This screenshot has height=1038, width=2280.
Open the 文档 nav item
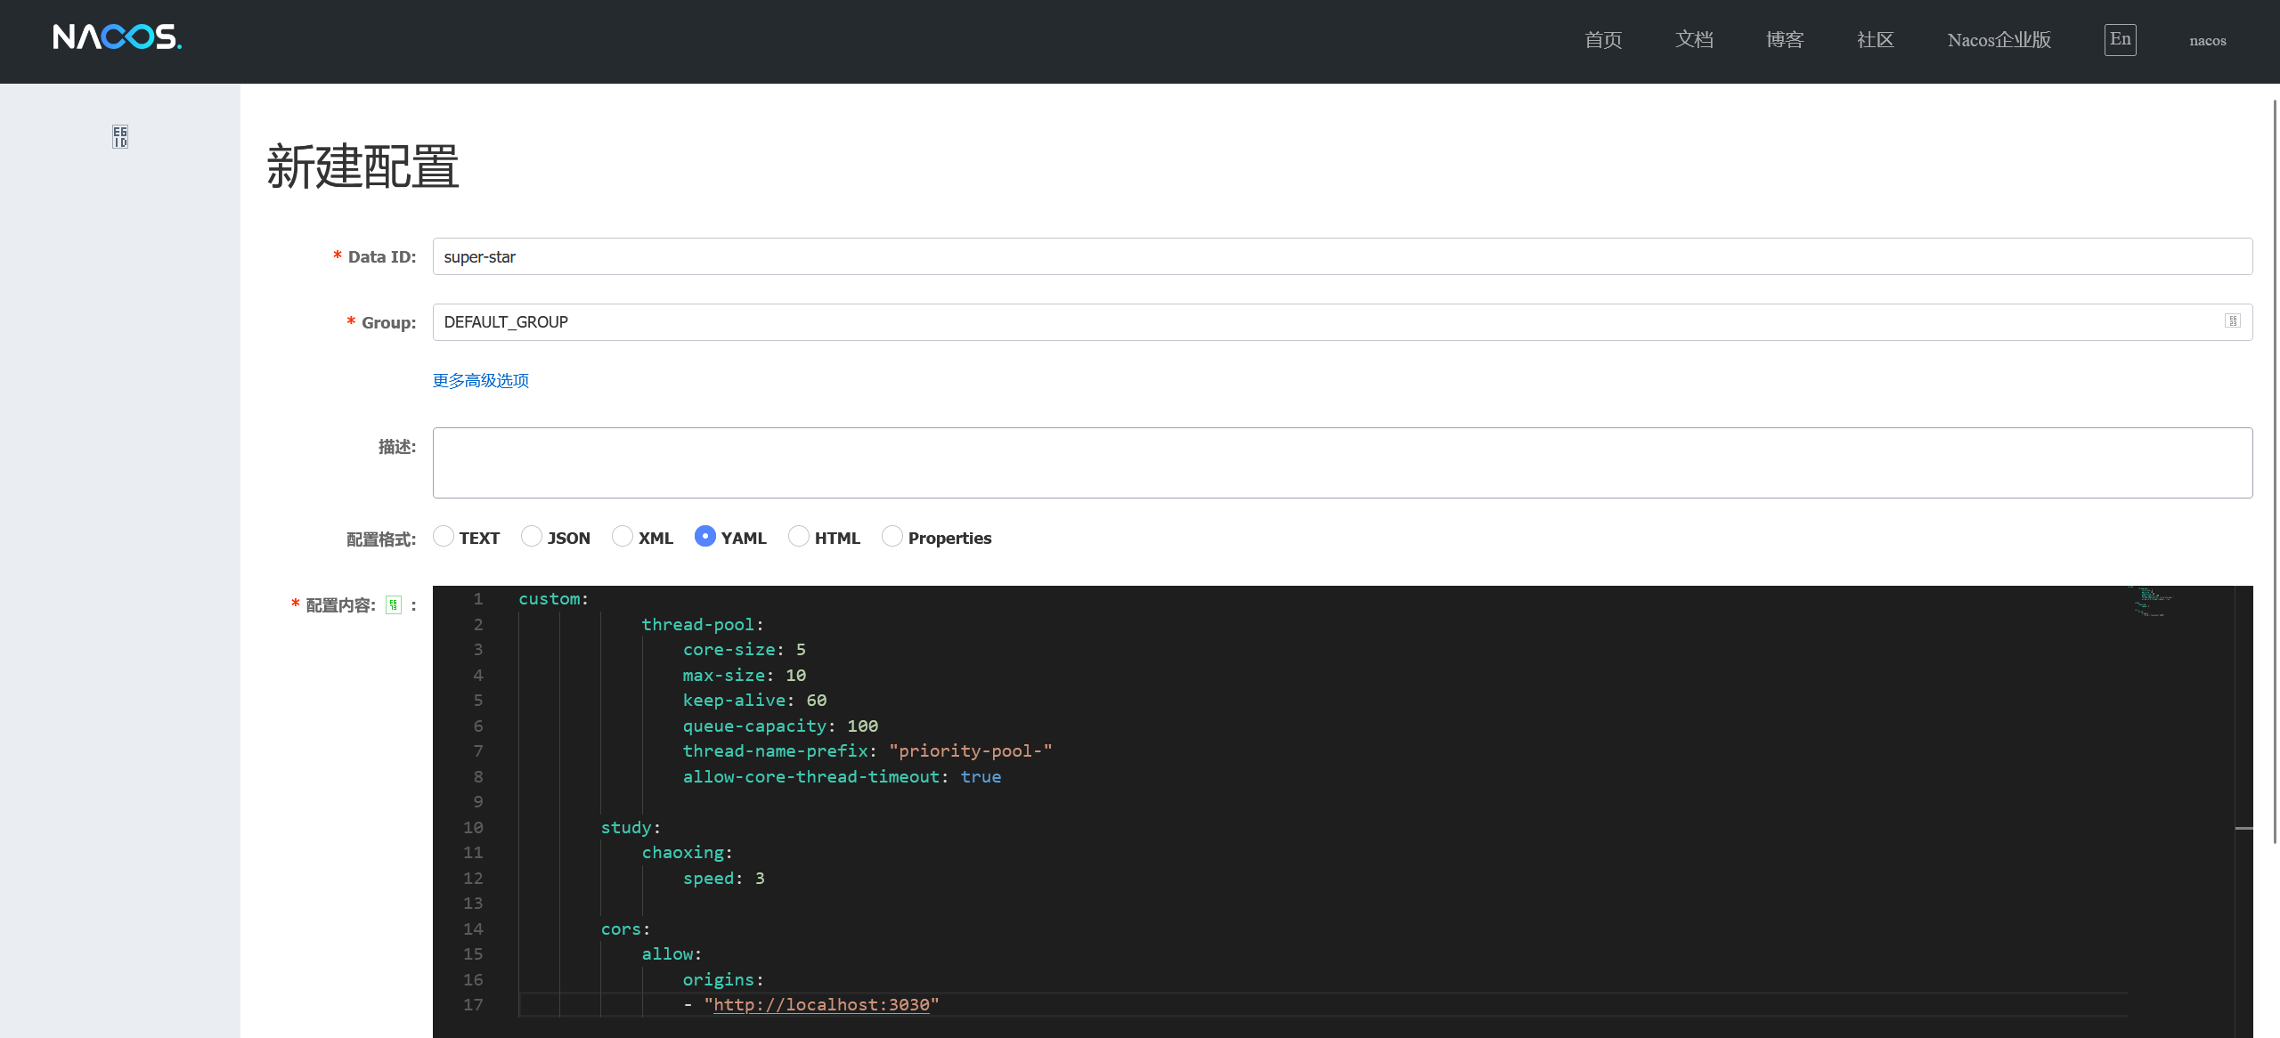click(x=1694, y=40)
